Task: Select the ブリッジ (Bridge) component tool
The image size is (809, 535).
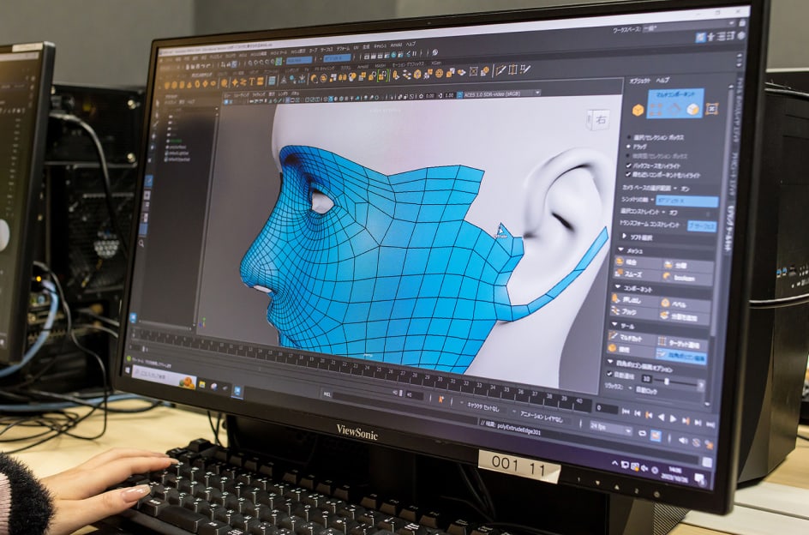Action: (x=633, y=312)
